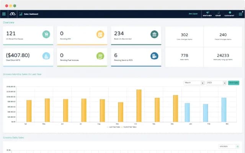Click the 24233 items tile
The width and height of the screenshot is (245, 153).
tap(223, 57)
